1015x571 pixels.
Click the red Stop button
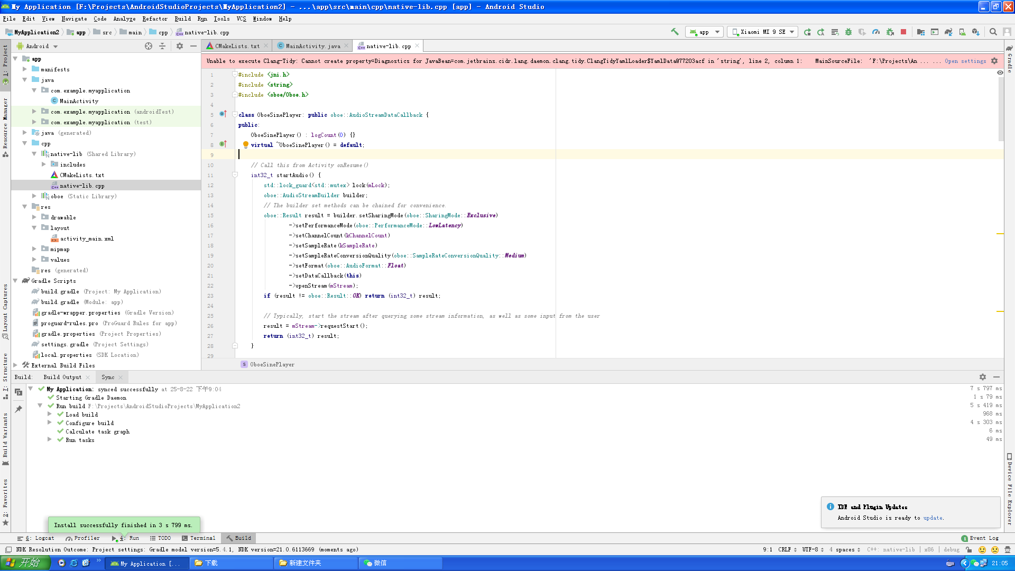pos(903,32)
